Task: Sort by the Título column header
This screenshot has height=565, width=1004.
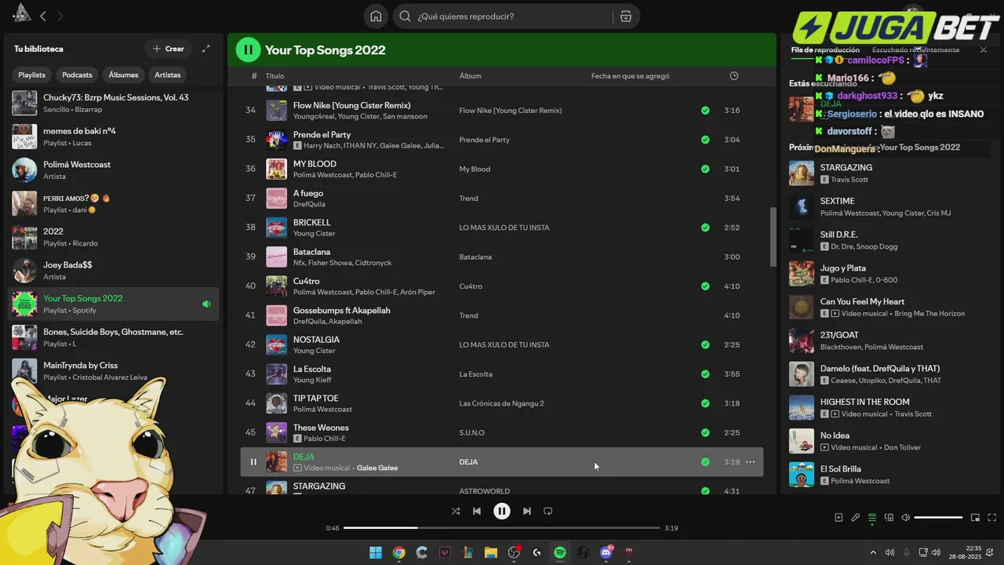Action: [275, 76]
